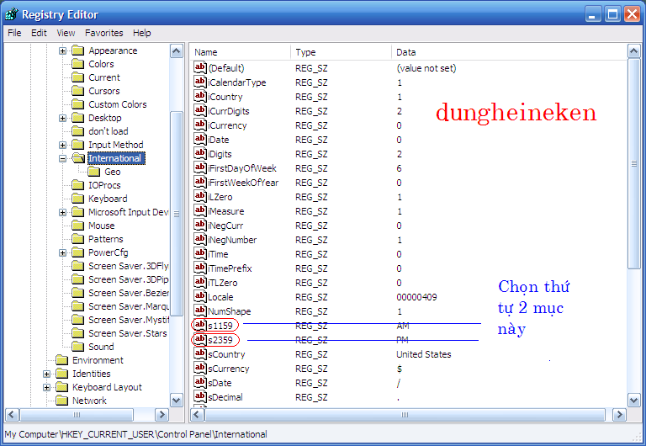This screenshot has height=446, width=646.
Task: Click the Geo subfolder icon
Action: pyautogui.click(x=94, y=172)
